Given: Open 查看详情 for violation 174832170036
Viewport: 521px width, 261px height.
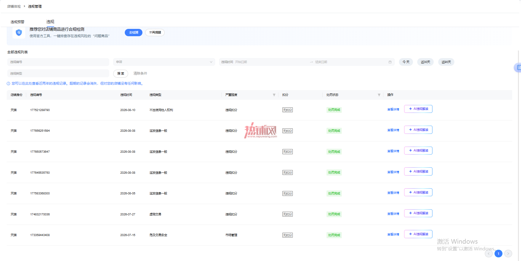Looking at the screenshot, I should point(393,214).
